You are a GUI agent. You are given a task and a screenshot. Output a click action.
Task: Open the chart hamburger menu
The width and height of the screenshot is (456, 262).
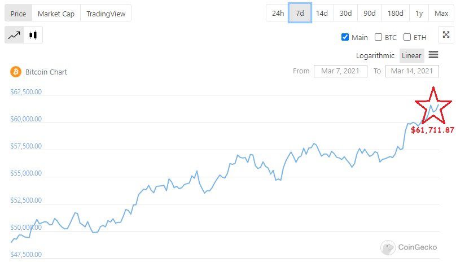click(x=433, y=55)
